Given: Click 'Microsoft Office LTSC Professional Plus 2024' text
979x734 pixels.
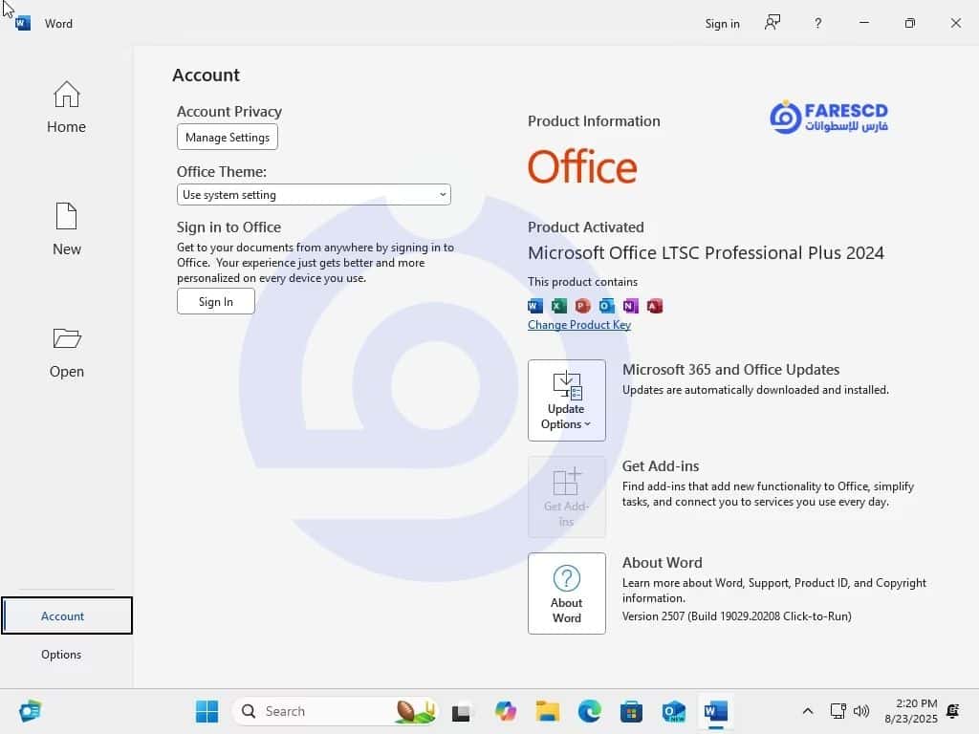Looking at the screenshot, I should [706, 252].
